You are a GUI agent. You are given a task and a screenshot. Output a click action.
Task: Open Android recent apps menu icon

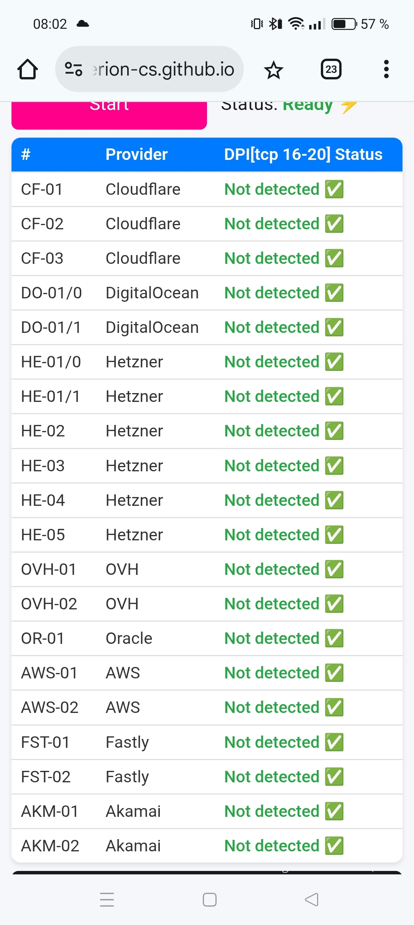tap(107, 899)
